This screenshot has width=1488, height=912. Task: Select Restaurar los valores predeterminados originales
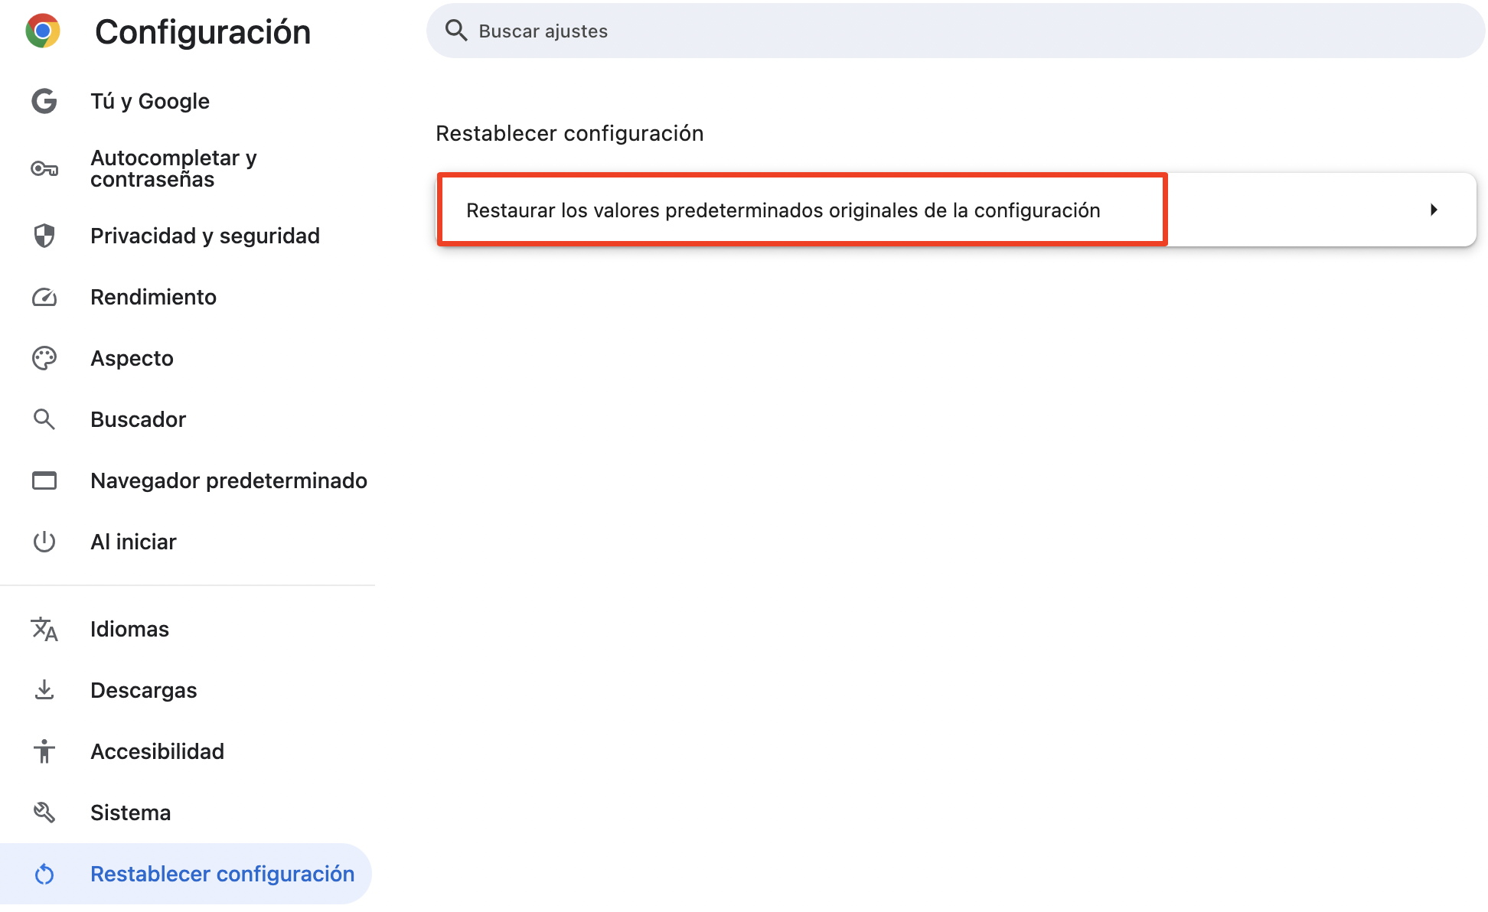pos(783,210)
